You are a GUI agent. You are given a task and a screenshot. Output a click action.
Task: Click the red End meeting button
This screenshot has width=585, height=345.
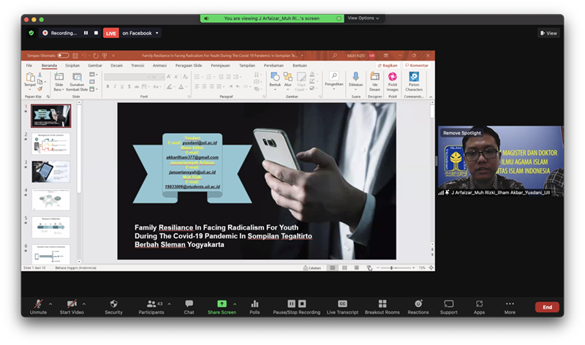pos(547,308)
